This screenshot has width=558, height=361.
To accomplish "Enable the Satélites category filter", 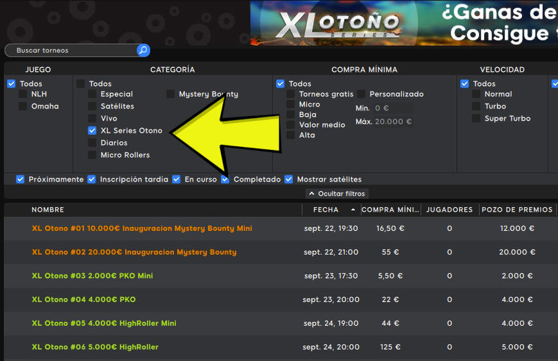I will [x=92, y=106].
